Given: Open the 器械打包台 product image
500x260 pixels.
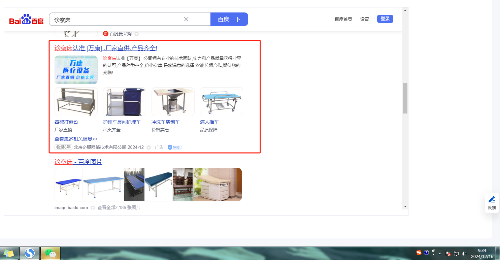Looking at the screenshot, I should point(76,102).
